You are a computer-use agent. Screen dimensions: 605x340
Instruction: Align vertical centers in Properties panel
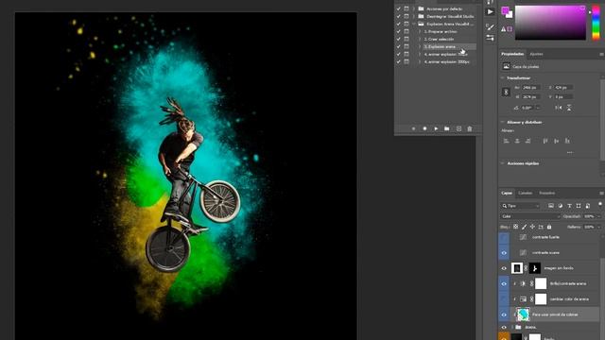tap(557, 141)
